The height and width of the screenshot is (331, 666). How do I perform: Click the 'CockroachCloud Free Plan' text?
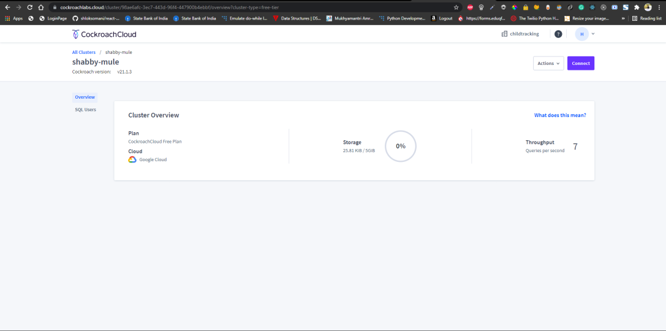tap(154, 142)
